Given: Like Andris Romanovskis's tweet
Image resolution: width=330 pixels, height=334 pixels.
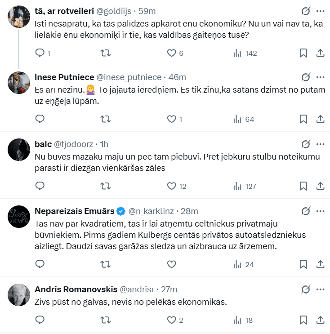Looking at the screenshot, I should [171, 320].
